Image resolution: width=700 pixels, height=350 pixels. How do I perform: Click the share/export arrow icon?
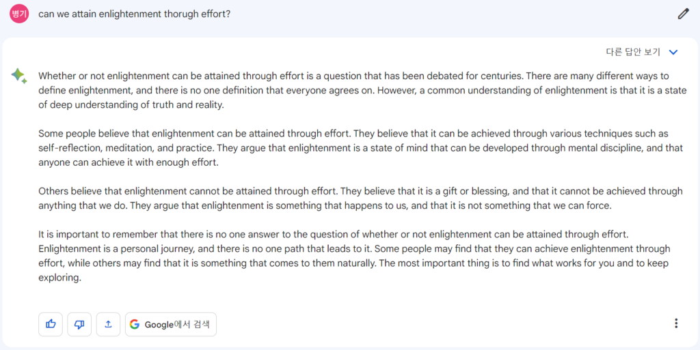coord(108,324)
